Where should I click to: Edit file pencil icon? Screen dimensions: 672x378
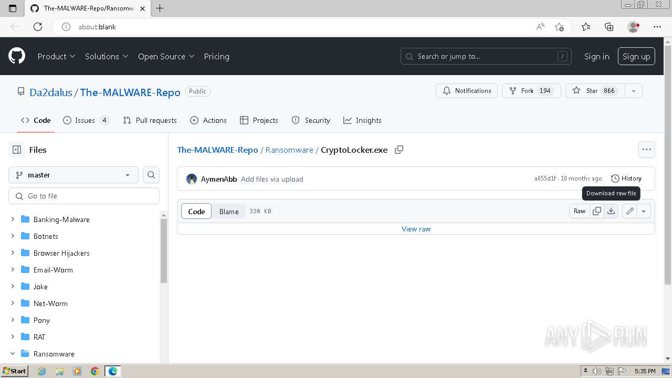pyautogui.click(x=629, y=211)
